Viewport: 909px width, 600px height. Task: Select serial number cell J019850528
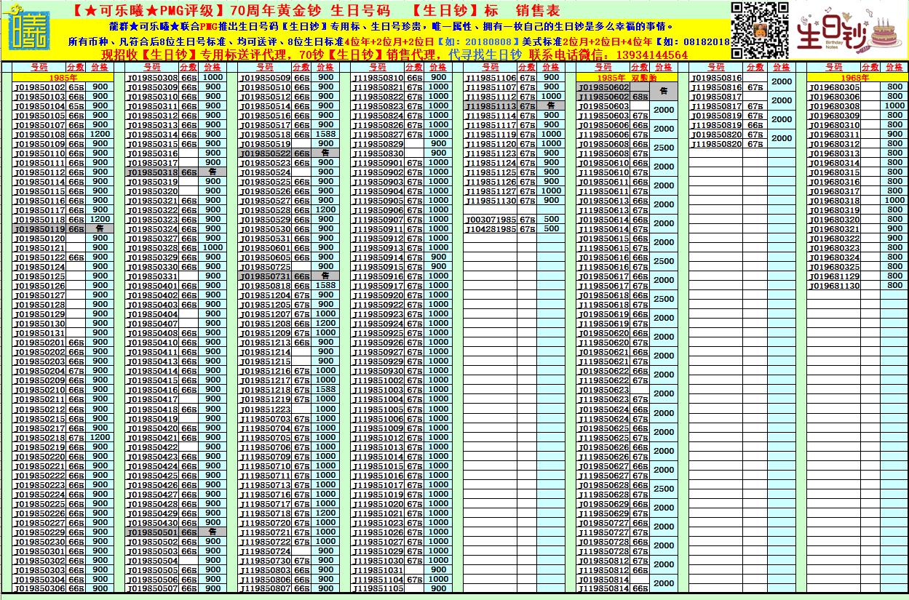tap(266, 210)
